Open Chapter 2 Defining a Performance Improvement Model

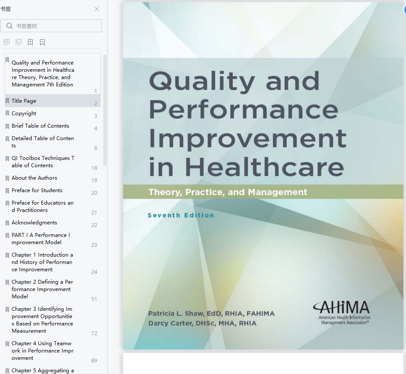pos(52,289)
